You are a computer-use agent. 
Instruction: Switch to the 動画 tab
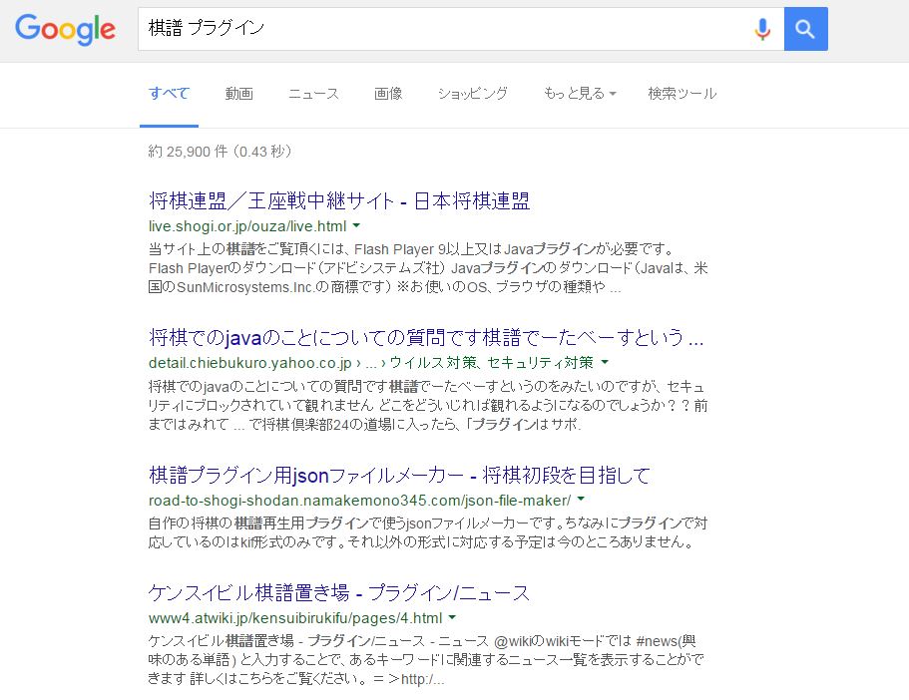click(238, 94)
